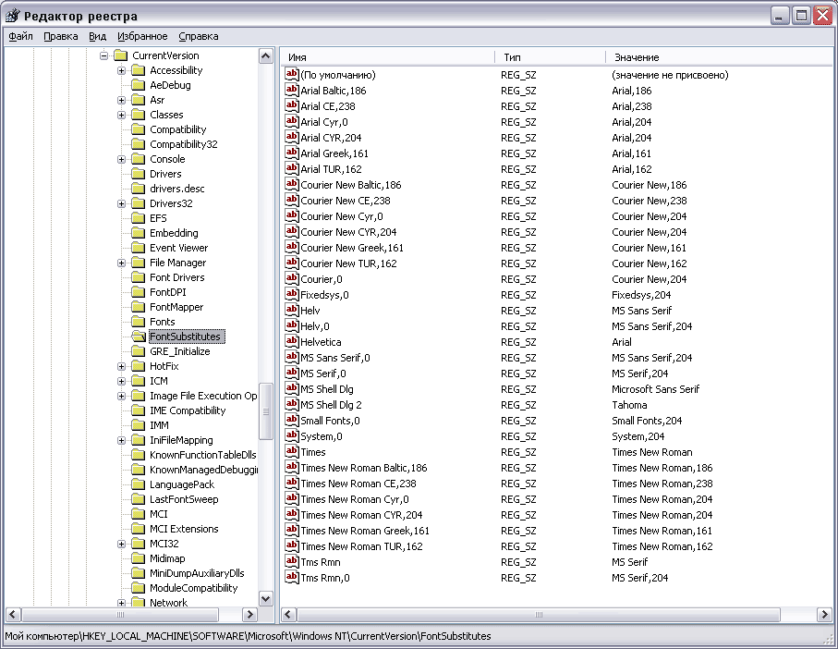Click tree pane scroll down arrow
Viewport: 838px width, 649px height.
click(265, 599)
